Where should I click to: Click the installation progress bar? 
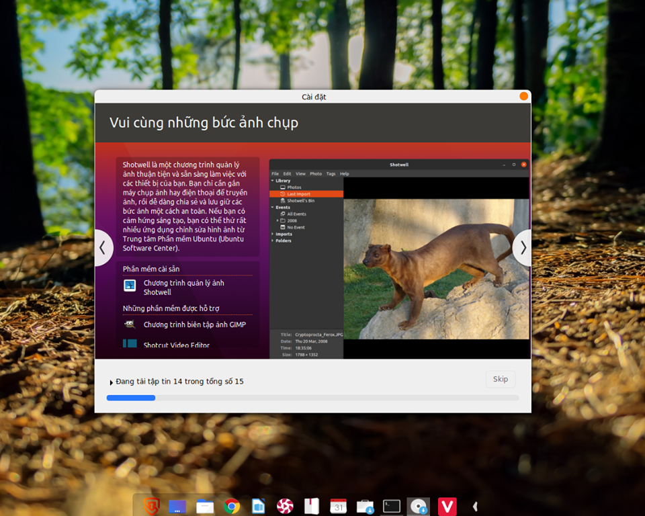point(312,398)
